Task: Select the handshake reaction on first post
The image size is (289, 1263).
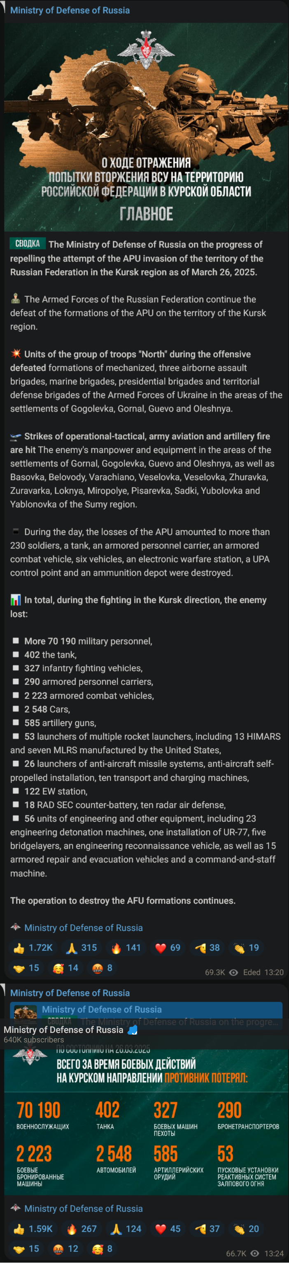Action: (26, 968)
